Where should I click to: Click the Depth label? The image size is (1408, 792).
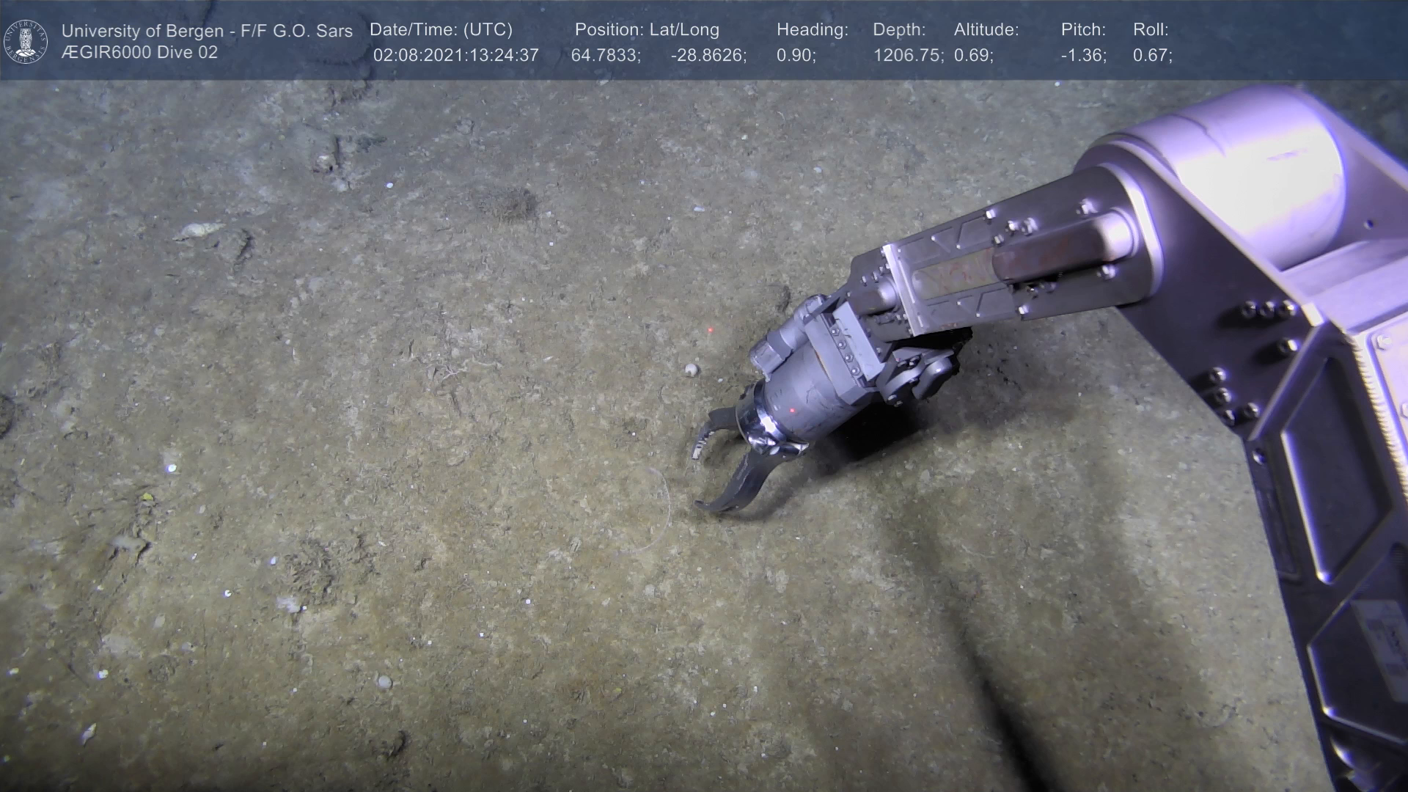[x=899, y=30]
